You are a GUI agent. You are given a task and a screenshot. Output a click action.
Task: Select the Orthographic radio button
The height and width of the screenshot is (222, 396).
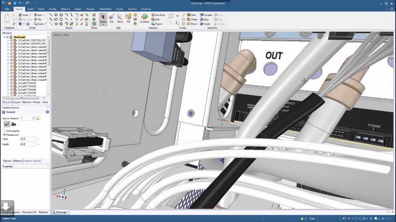click(x=4, y=131)
